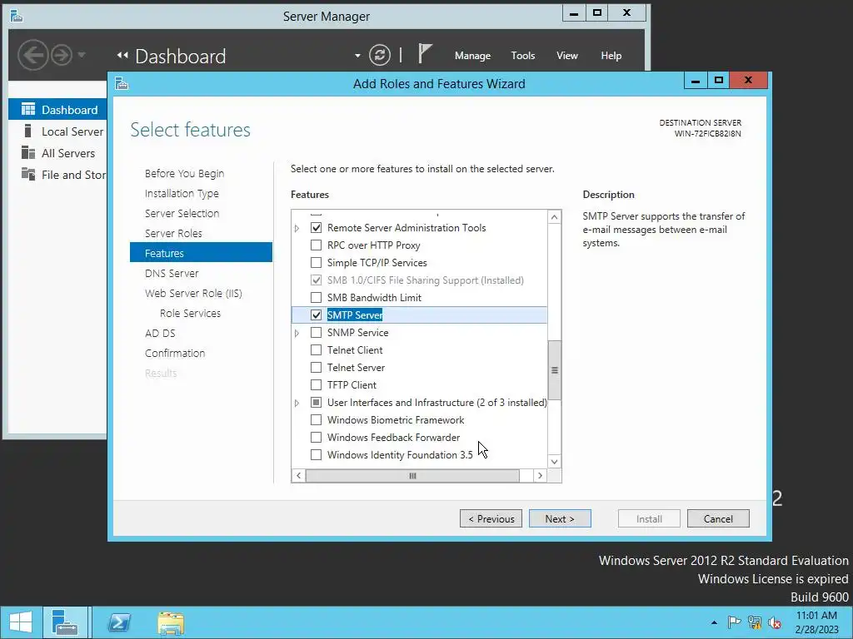Open the Help menu
853x639 pixels.
coord(611,56)
